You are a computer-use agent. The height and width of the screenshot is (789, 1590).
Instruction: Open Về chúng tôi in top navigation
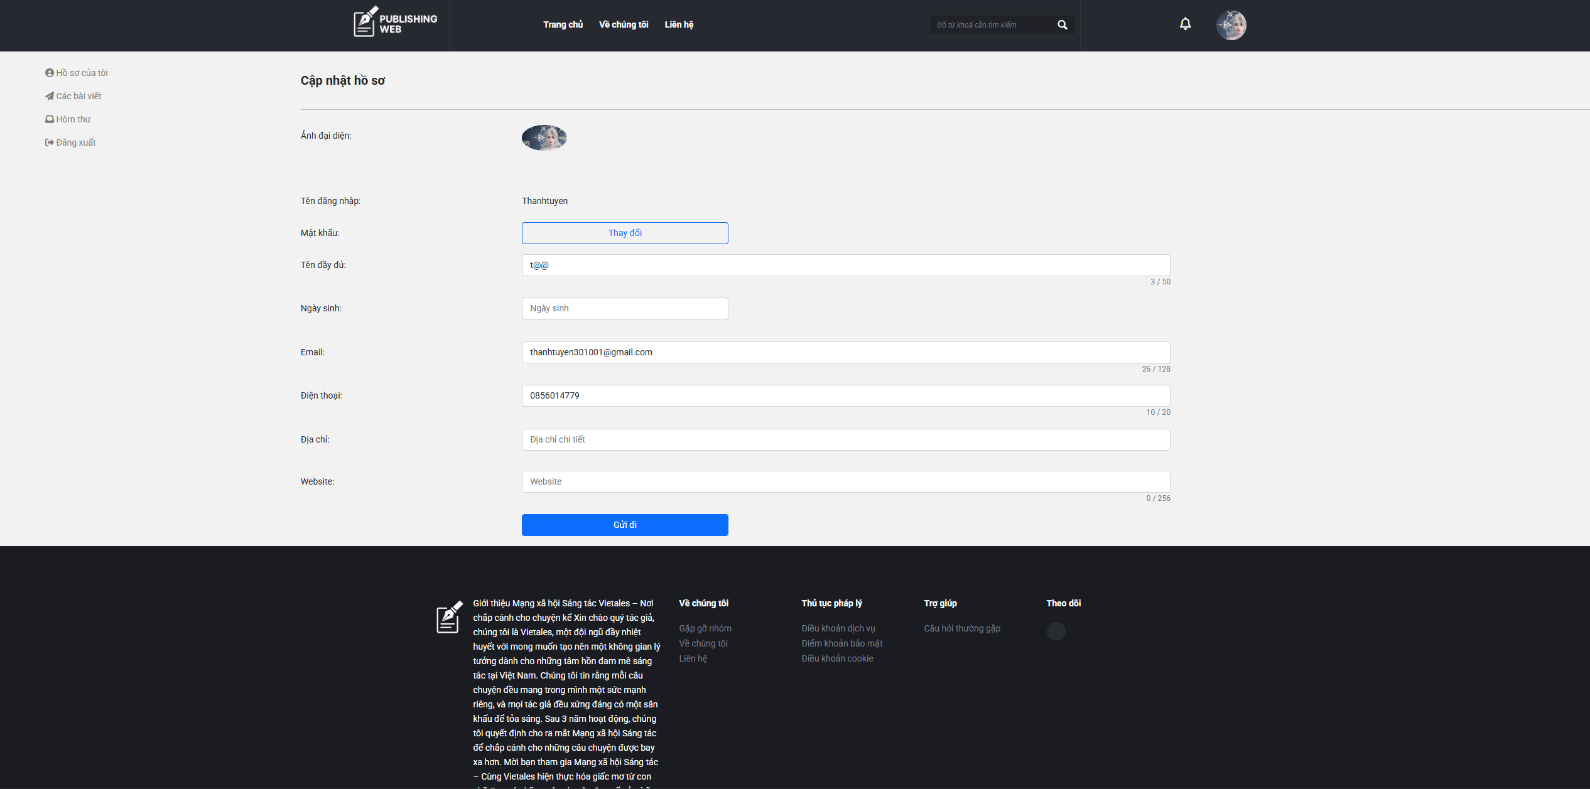(623, 24)
